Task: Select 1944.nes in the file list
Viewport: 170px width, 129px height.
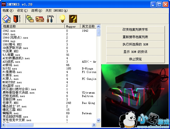Action: tap(9, 41)
